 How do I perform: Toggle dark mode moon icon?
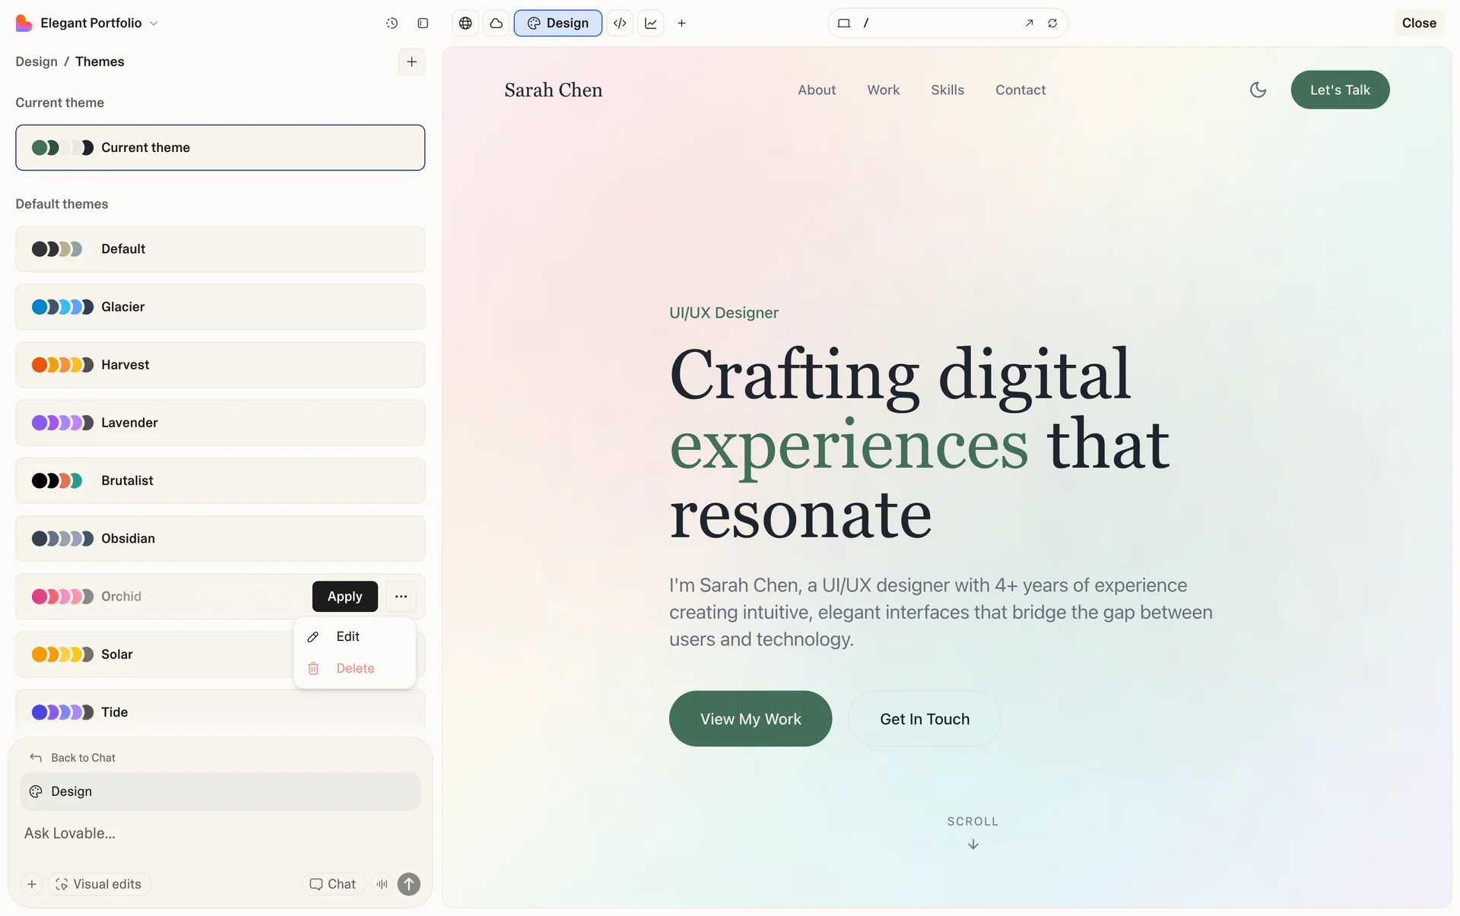[x=1258, y=90]
